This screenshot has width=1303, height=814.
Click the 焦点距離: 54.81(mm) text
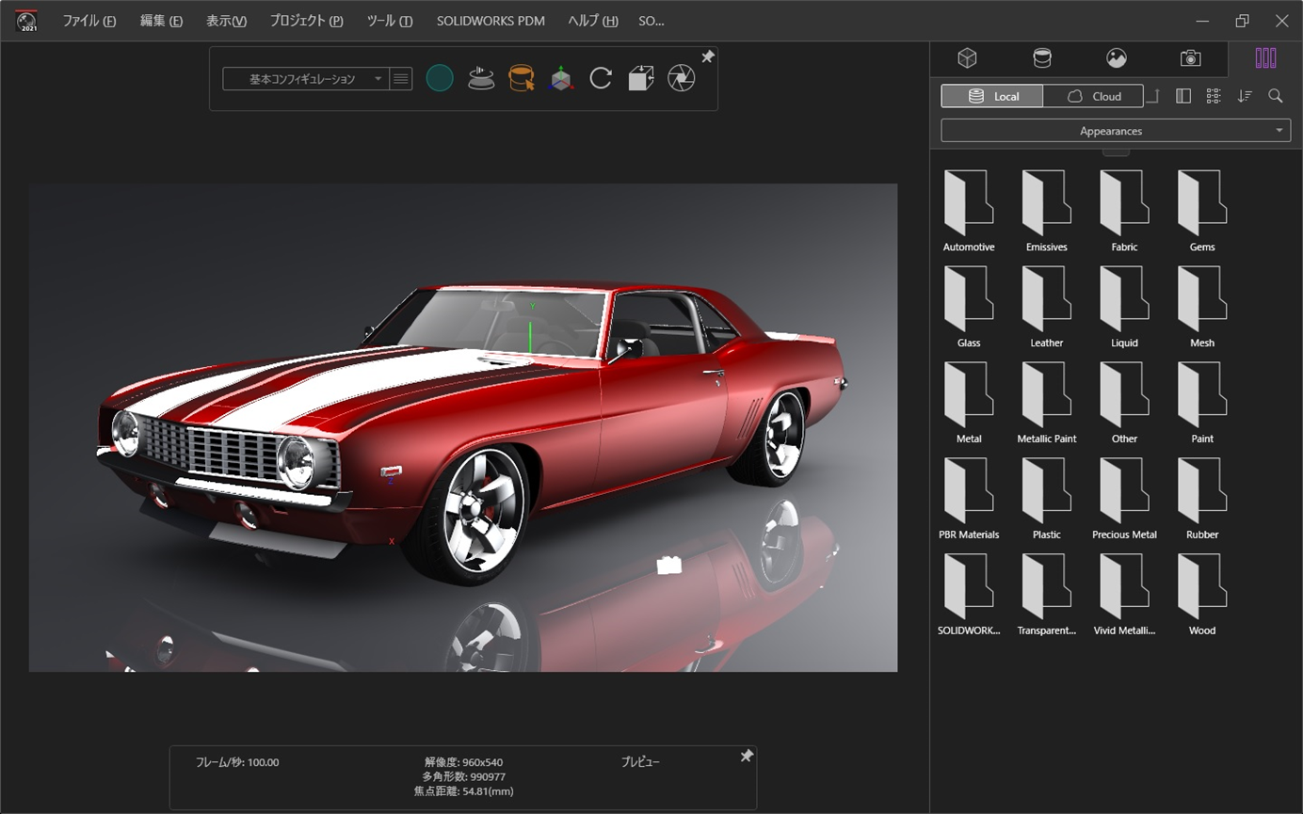point(464,791)
